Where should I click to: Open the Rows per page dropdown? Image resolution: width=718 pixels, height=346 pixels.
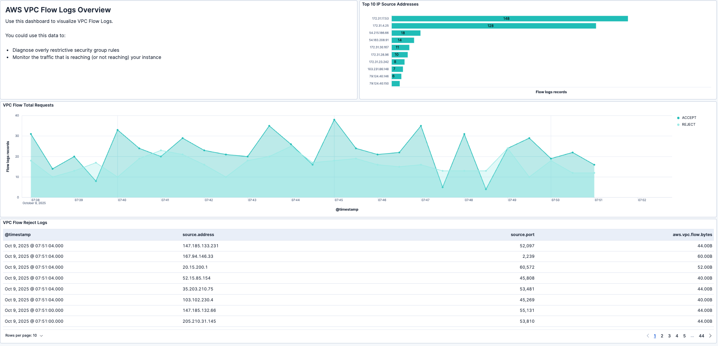[24, 335]
